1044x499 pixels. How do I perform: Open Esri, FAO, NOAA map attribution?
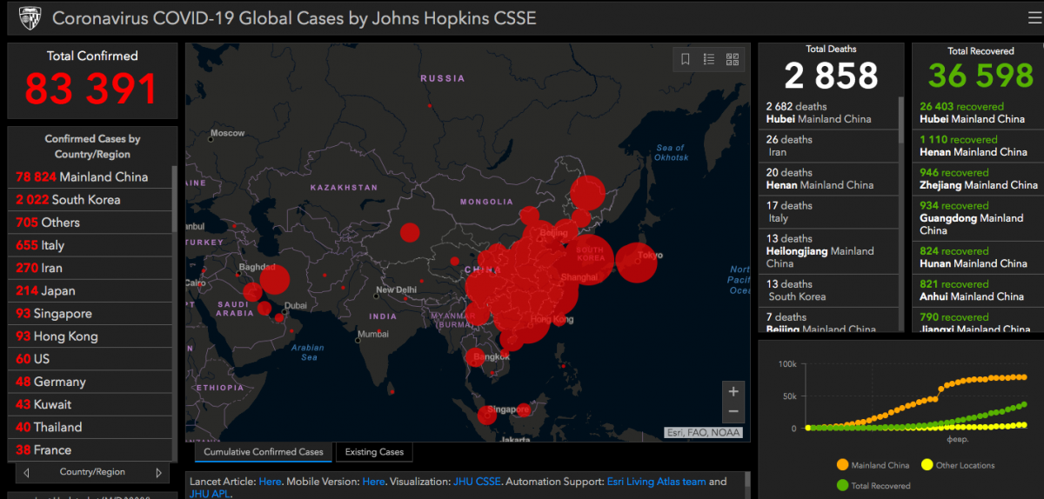[704, 432]
